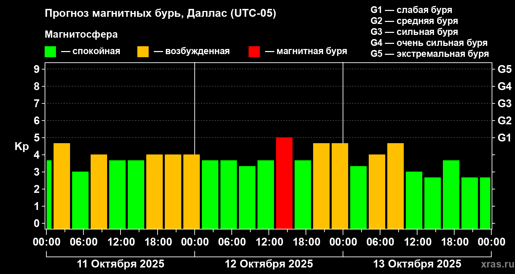Click the '06:00' time label above 11 Октября
The width and height of the screenshot is (515, 274).
[x=83, y=242]
